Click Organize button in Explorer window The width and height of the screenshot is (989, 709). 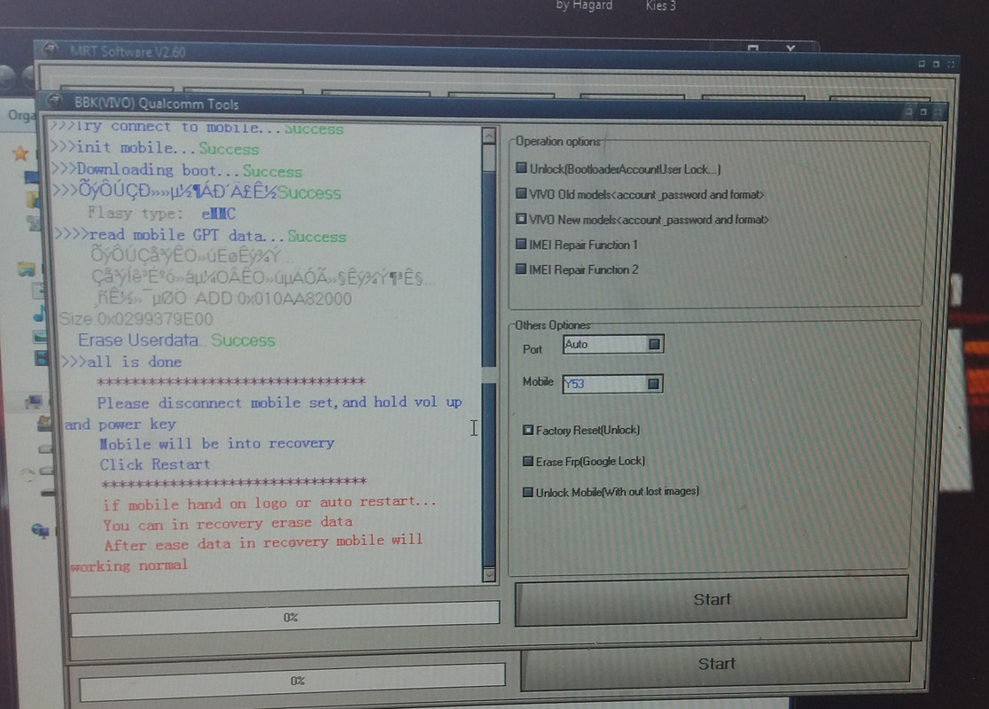click(x=20, y=115)
